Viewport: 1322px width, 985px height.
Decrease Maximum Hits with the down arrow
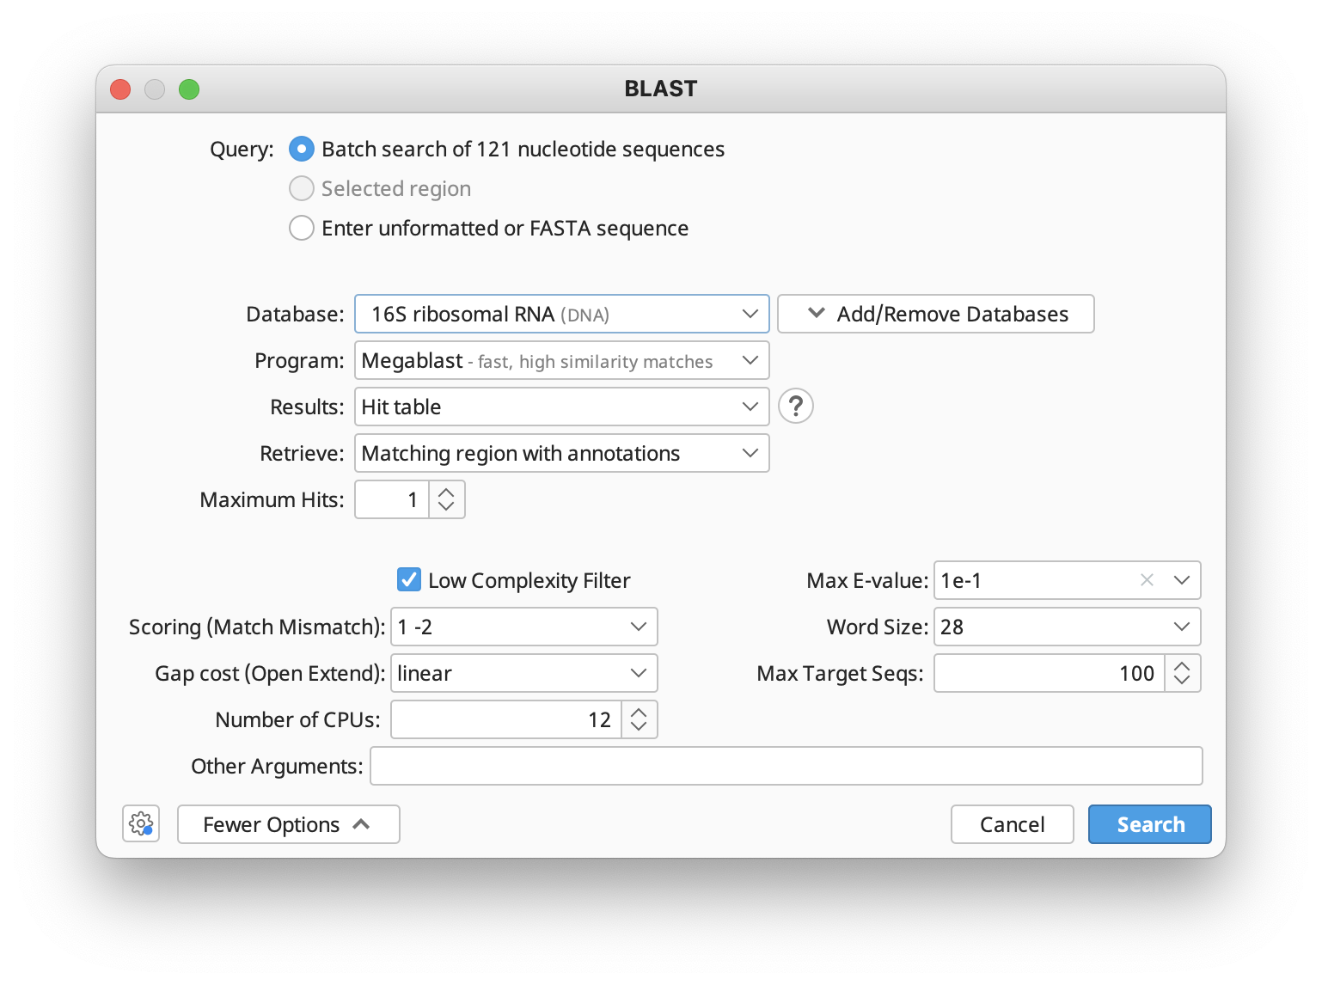point(446,506)
